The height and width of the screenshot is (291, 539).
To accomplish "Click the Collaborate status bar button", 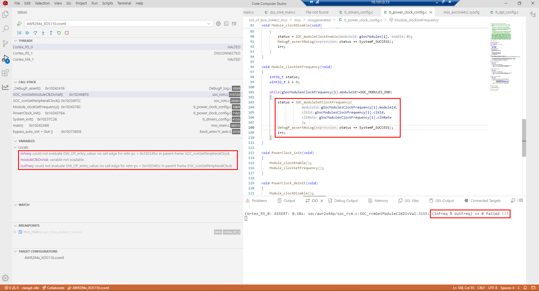I will pyautogui.click(x=54, y=288).
